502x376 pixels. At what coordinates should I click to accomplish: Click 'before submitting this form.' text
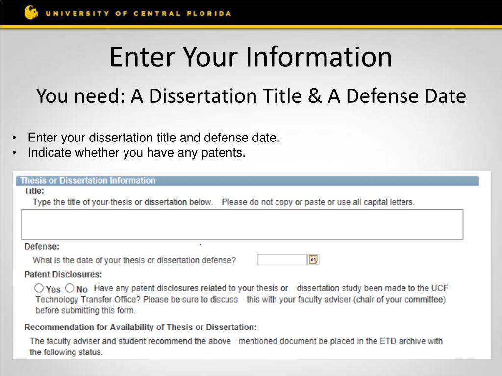[85, 311]
